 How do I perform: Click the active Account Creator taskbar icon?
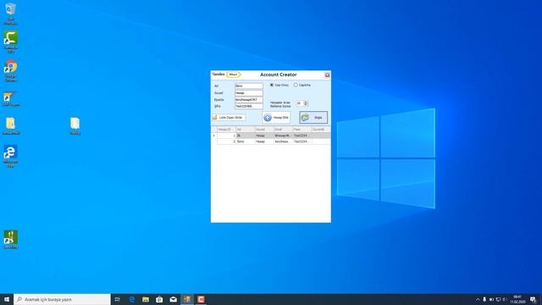tap(187, 299)
